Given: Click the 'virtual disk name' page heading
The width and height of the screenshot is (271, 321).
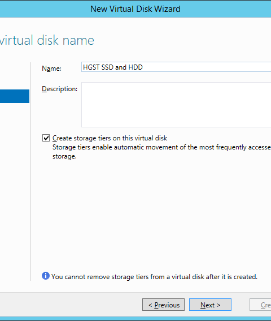Looking at the screenshot, I should pyautogui.click(x=47, y=40).
